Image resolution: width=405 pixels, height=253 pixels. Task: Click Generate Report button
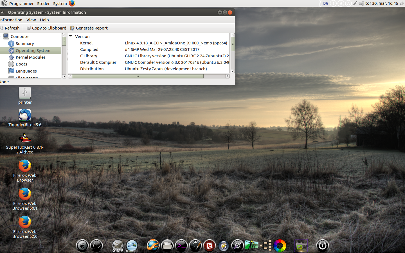[x=89, y=28]
